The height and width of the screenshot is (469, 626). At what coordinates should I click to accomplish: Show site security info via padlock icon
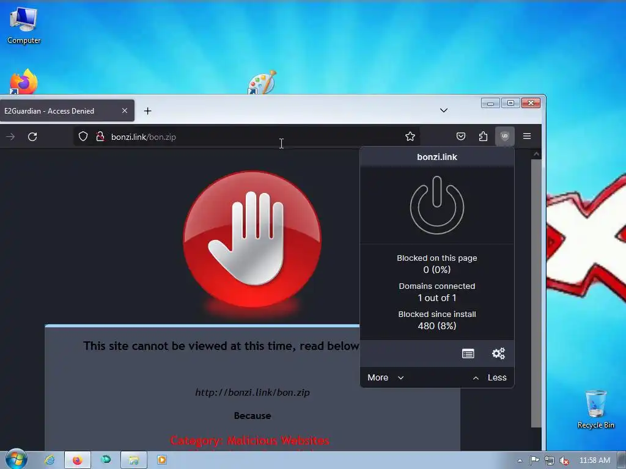pos(100,136)
